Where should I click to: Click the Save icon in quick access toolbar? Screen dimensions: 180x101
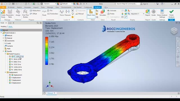[x=13, y=4]
